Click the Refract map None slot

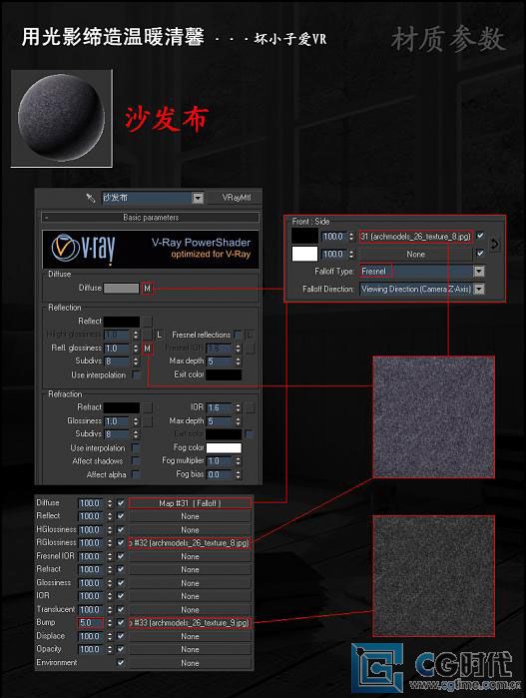(190, 570)
